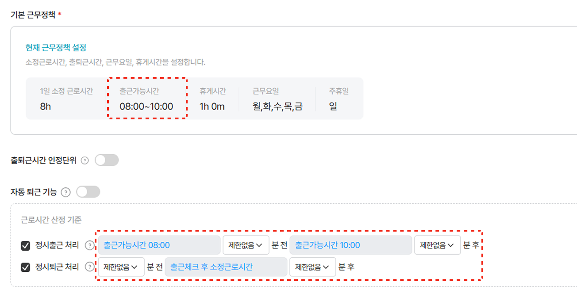Enable the 출퇴근시간 인정단위 toggle switch

pos(107,160)
